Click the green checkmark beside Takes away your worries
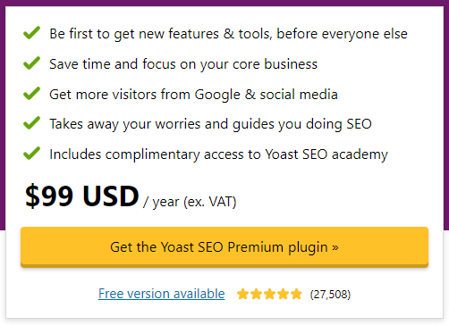The width and height of the screenshot is (449, 325). click(31, 123)
